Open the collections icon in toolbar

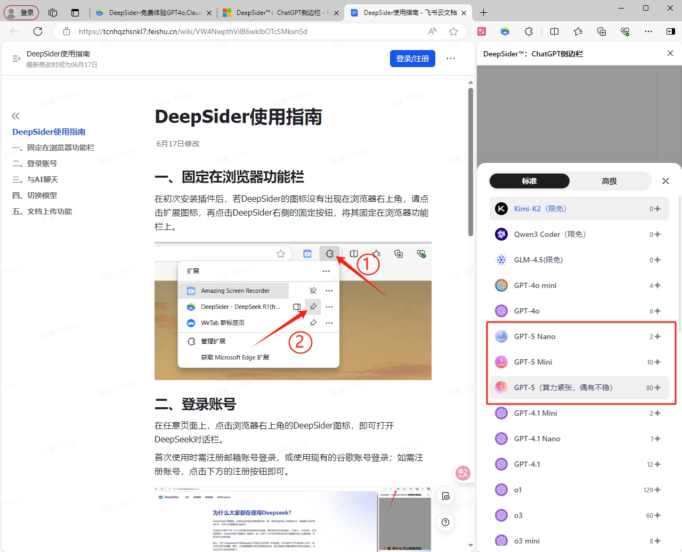click(602, 31)
